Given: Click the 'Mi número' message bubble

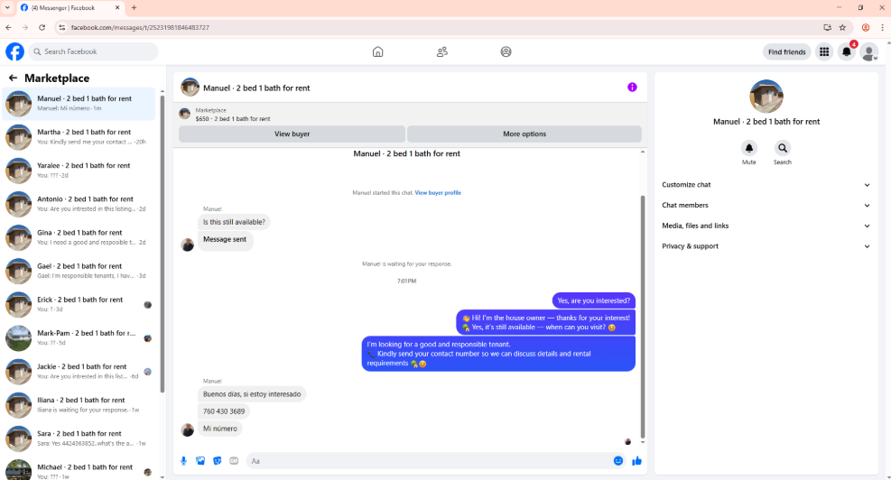Looking at the screenshot, I should [220, 429].
